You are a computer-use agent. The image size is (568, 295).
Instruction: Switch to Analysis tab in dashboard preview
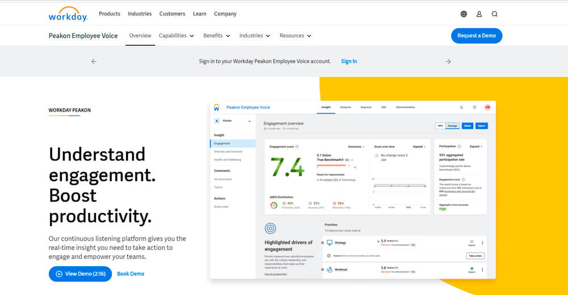pyautogui.click(x=345, y=107)
